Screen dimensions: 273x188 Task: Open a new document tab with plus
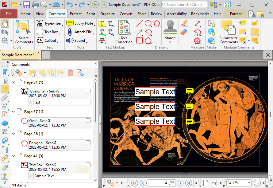[x=46, y=55]
